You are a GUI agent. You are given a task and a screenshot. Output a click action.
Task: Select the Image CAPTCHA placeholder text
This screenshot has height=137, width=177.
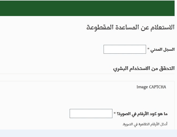(151, 87)
